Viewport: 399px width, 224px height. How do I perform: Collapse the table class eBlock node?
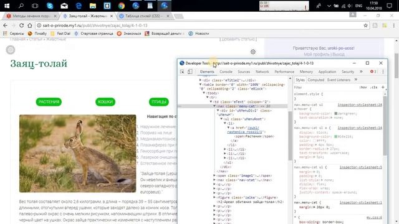pyautogui.click(x=200, y=85)
